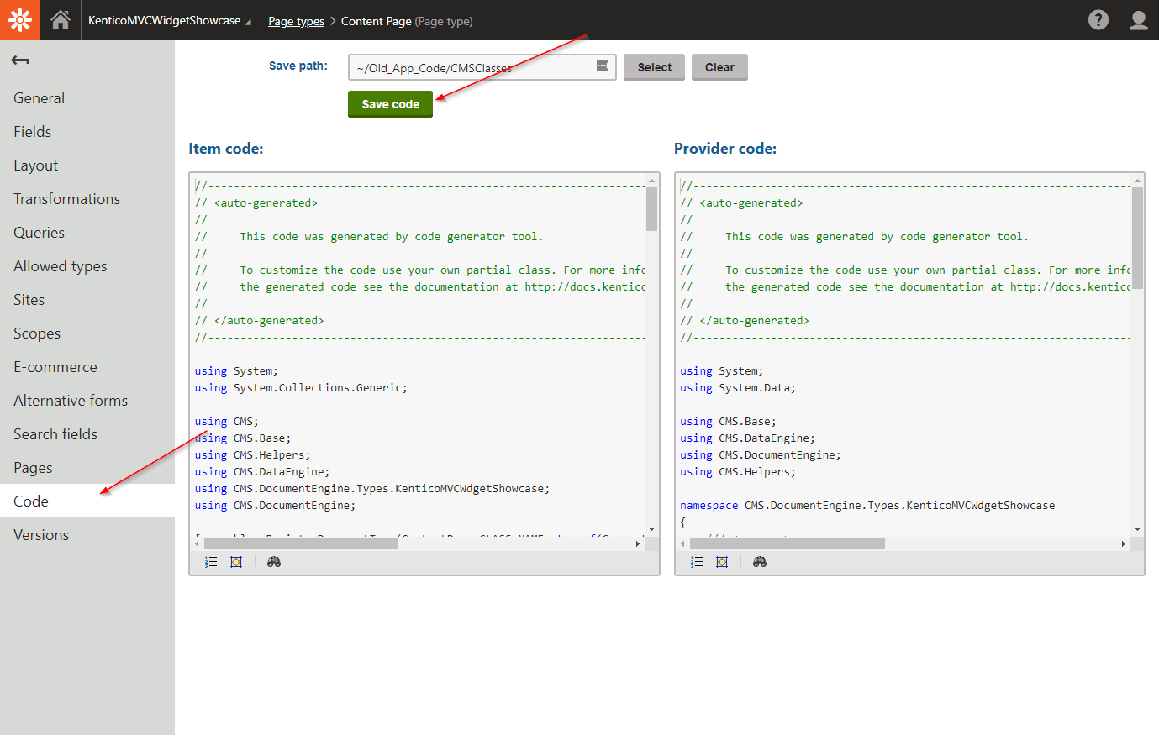
Task: Toggle fullscreen icon in Item code editor
Action: (236, 562)
